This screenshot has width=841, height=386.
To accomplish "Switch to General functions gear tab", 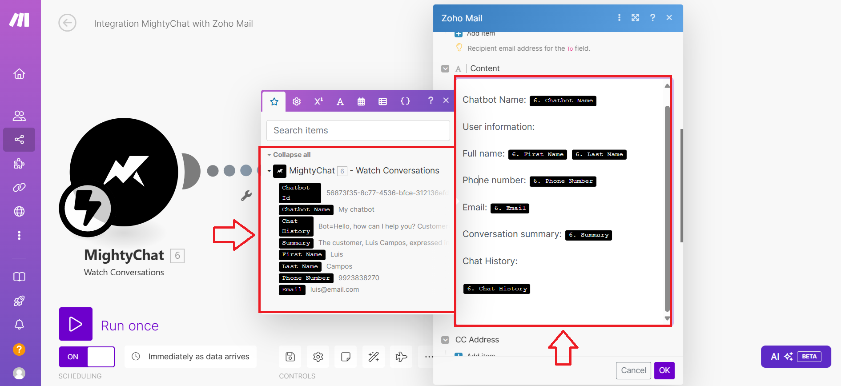I will pyautogui.click(x=297, y=102).
